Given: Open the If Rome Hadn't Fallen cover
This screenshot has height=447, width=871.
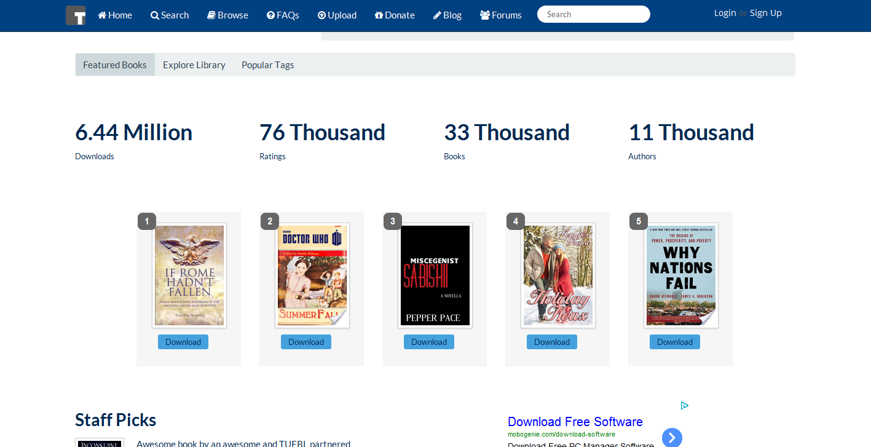Looking at the screenshot, I should point(189,275).
